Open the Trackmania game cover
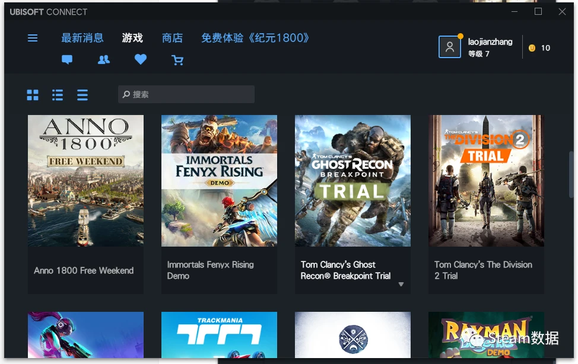Viewport: 578px width, 364px height. (219, 335)
